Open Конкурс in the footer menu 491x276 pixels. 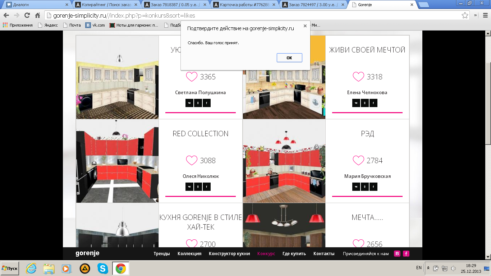tap(266, 253)
